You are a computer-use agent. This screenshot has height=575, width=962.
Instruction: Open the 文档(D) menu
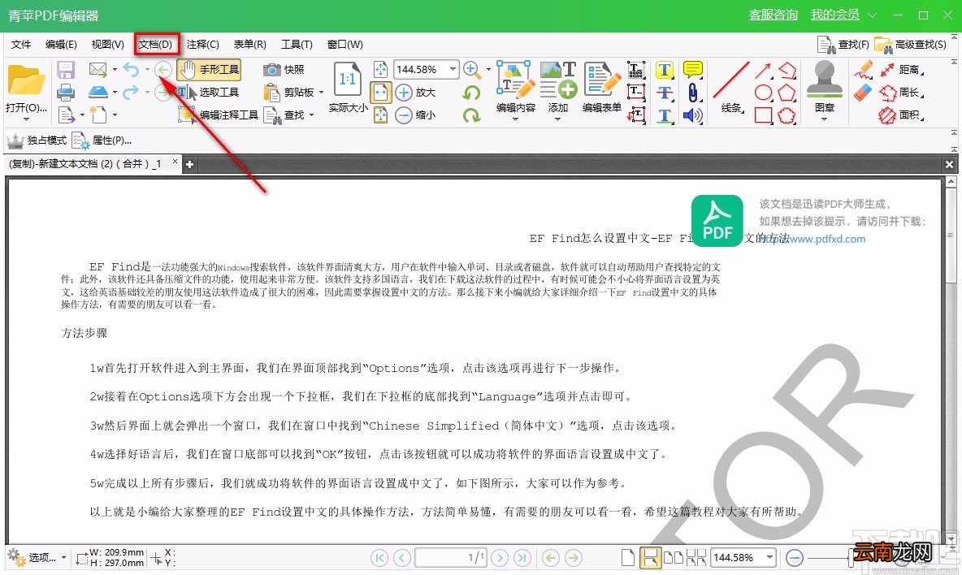pos(155,44)
